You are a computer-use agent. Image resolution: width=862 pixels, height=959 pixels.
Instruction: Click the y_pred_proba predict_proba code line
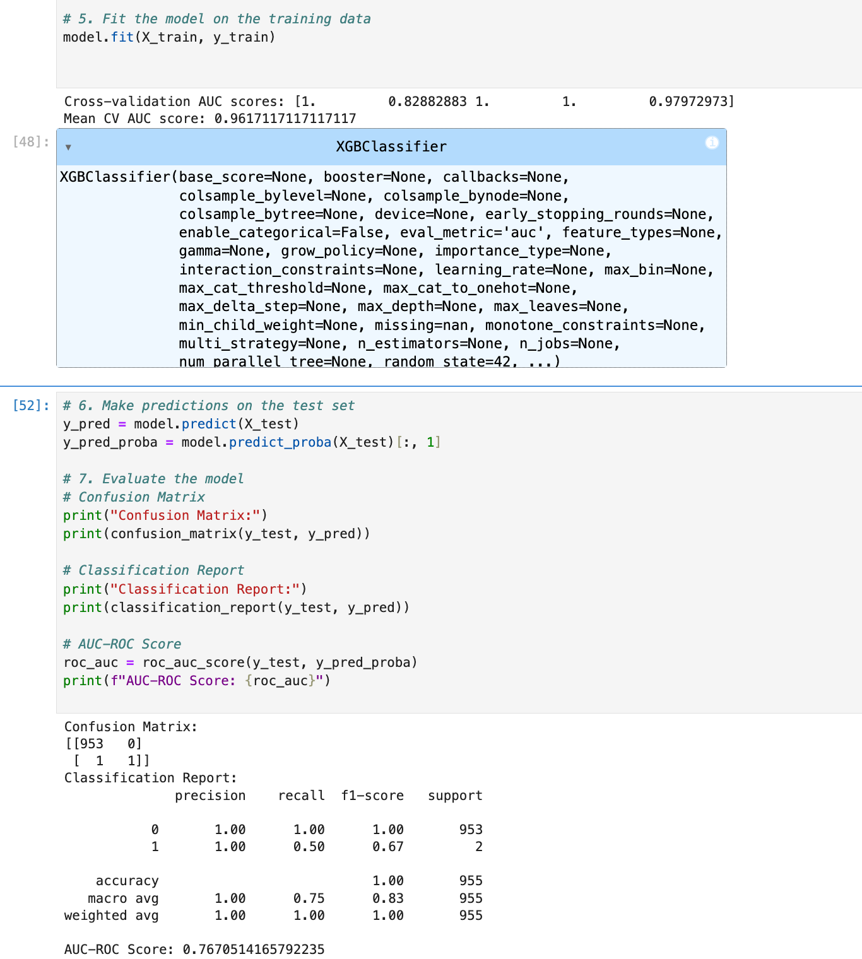251,442
